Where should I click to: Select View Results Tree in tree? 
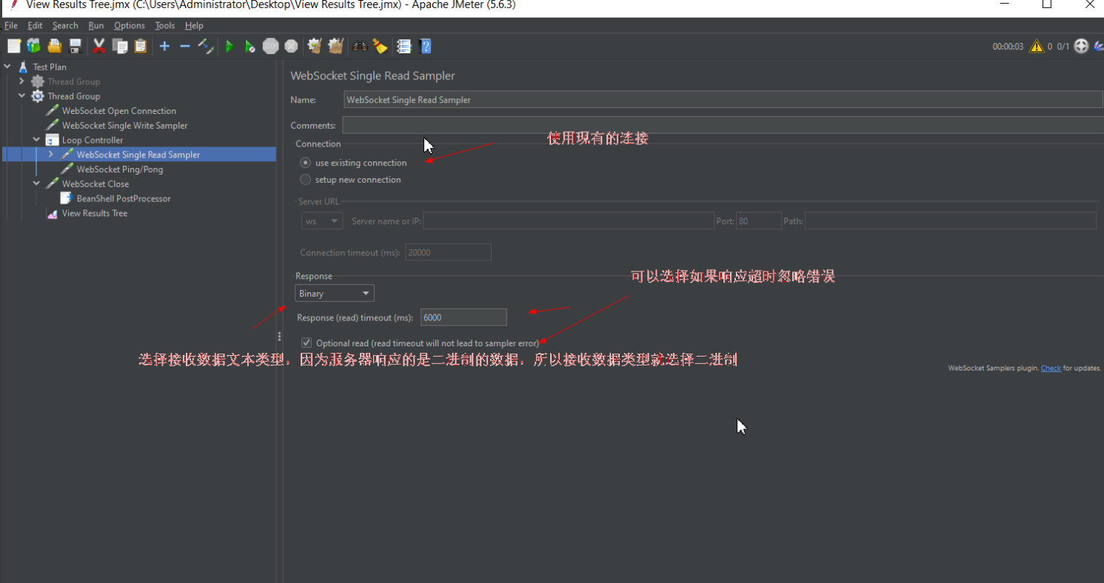94,213
